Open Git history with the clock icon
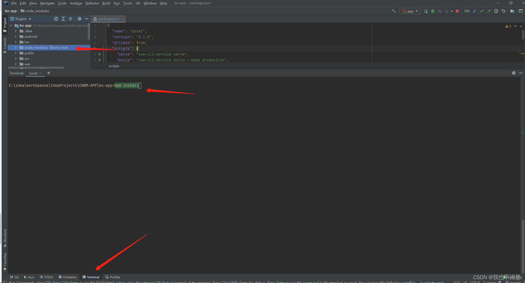The height and width of the screenshot is (283, 525). (496, 11)
